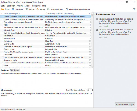
Task: Click Kommentar hinzufügen button
Action: pos(125,104)
